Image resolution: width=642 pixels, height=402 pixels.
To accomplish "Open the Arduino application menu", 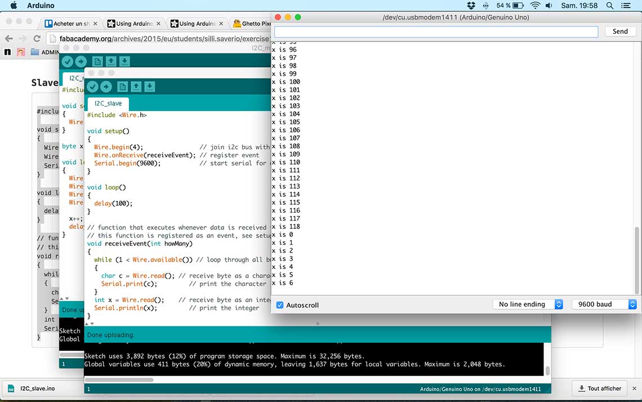I will click(41, 5).
